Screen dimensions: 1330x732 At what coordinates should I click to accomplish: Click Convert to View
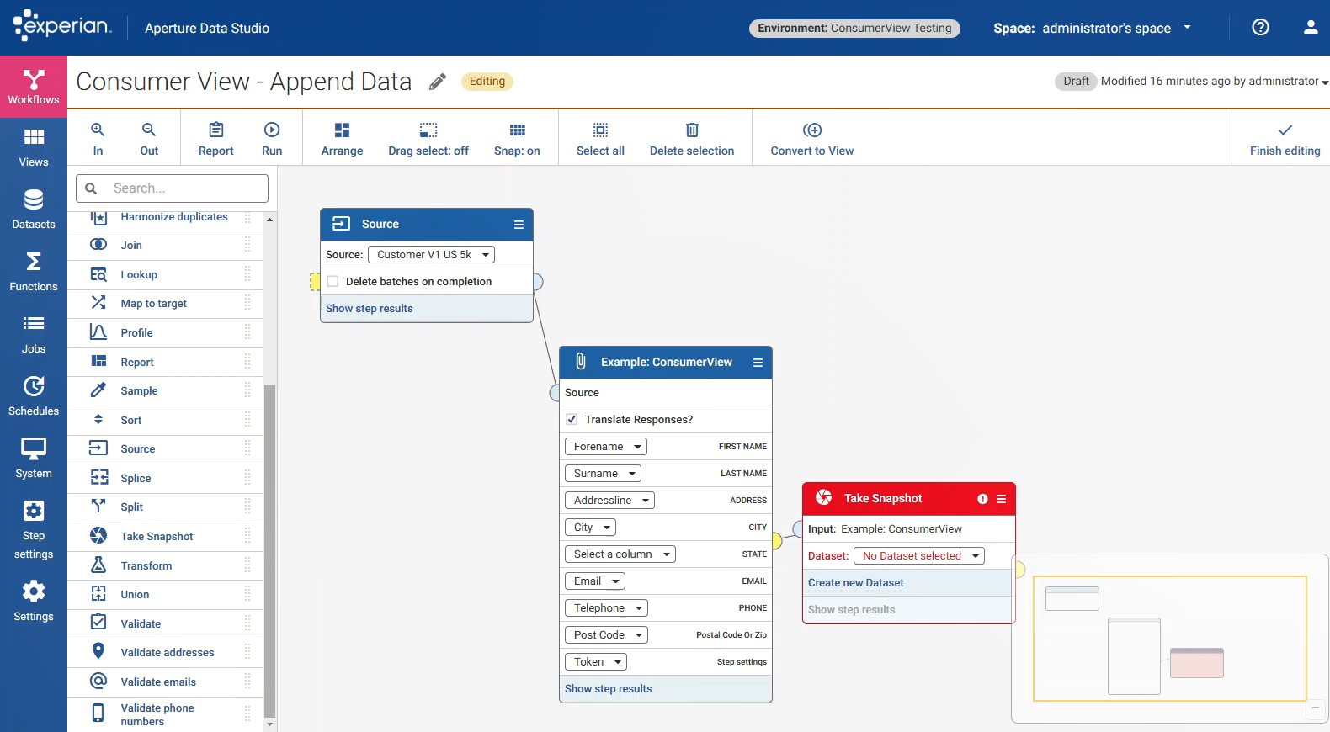pyautogui.click(x=812, y=139)
